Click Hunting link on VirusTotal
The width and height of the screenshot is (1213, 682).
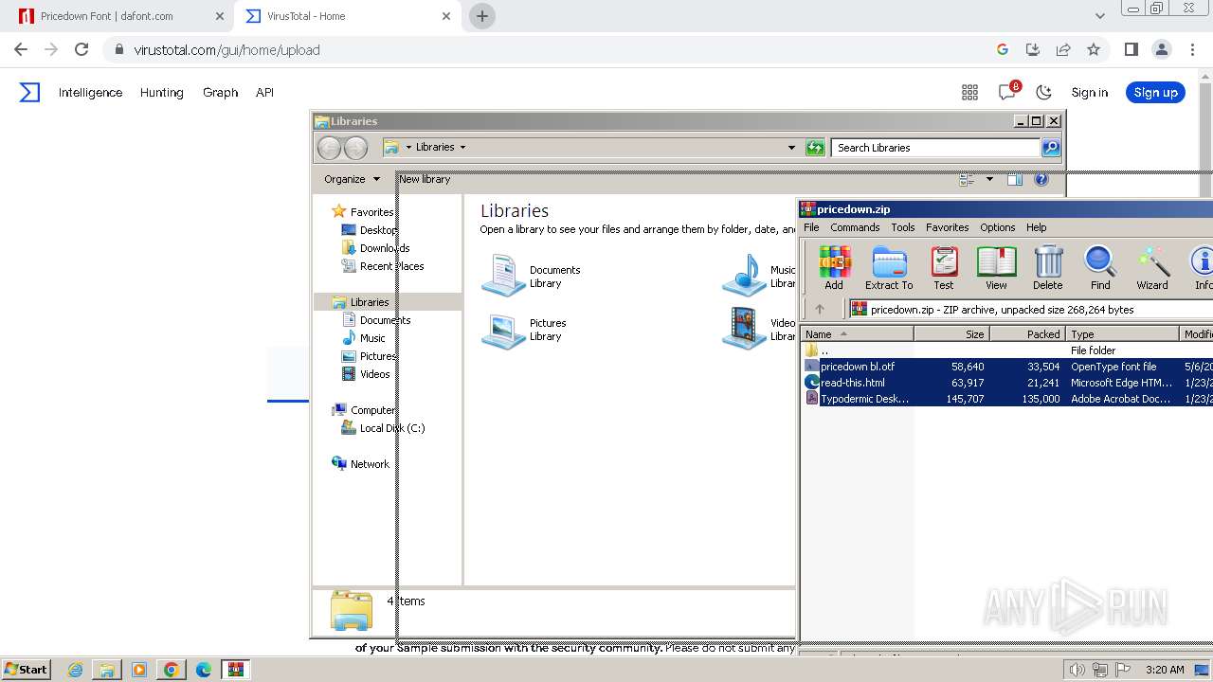pos(161,92)
